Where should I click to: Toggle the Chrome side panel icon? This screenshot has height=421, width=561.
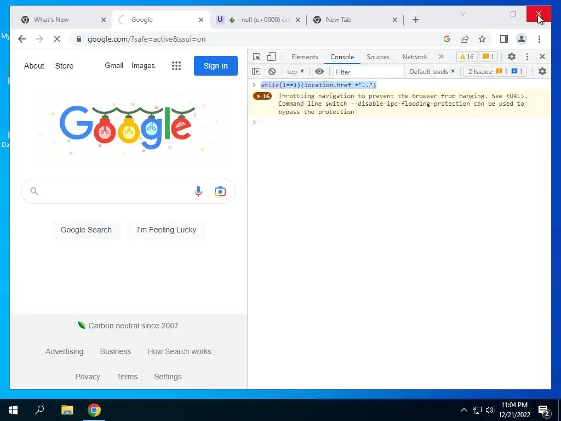[504, 39]
